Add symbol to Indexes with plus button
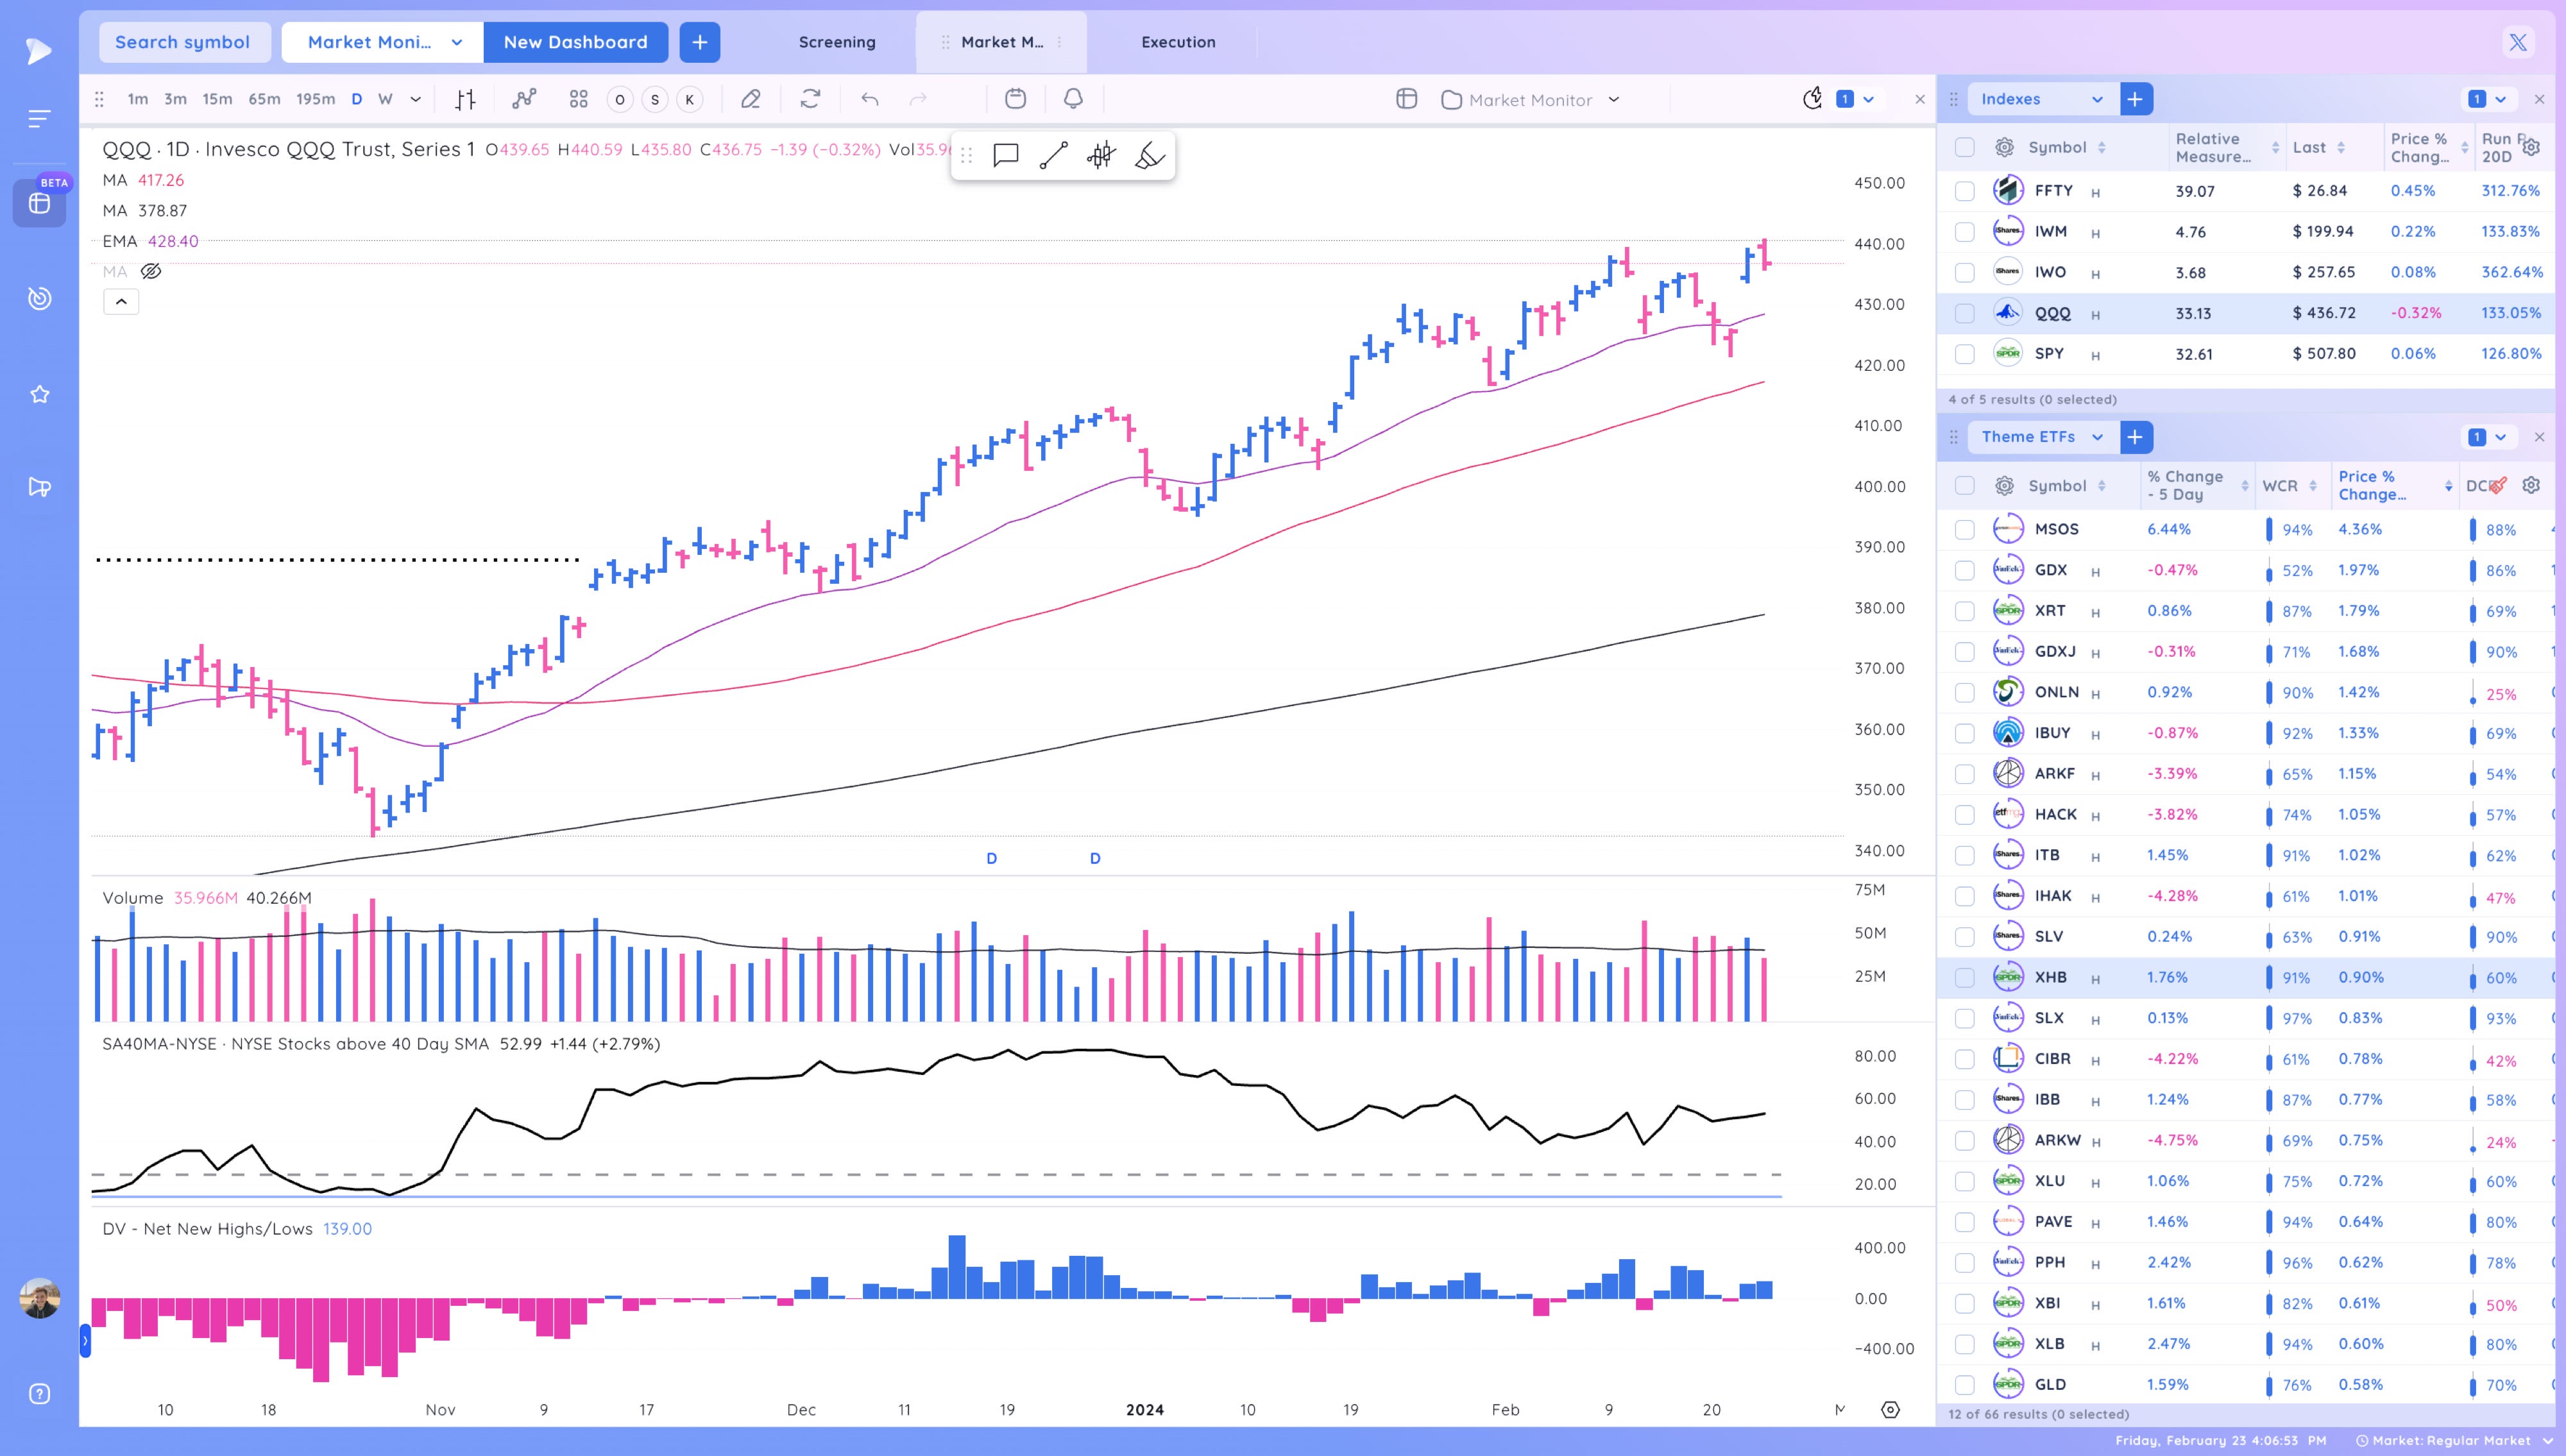 2135,99
